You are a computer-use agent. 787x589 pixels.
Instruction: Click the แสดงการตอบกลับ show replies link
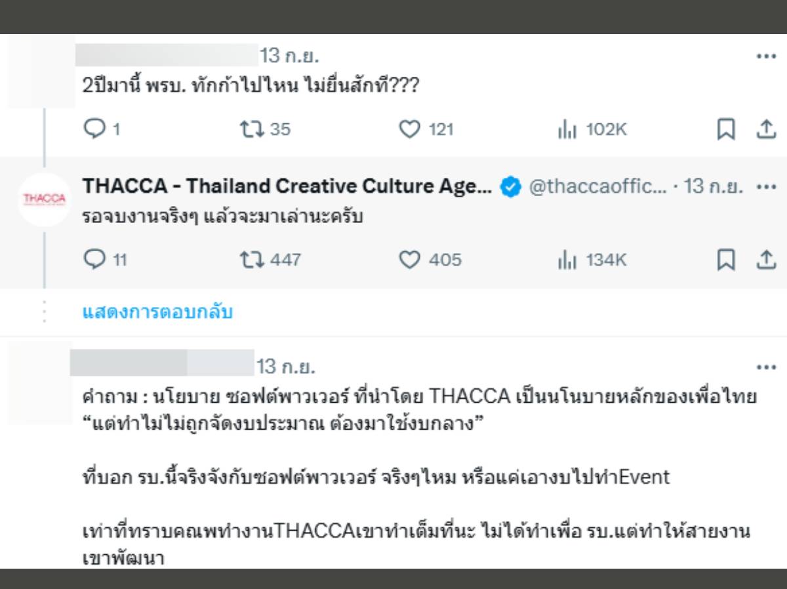coord(157,312)
